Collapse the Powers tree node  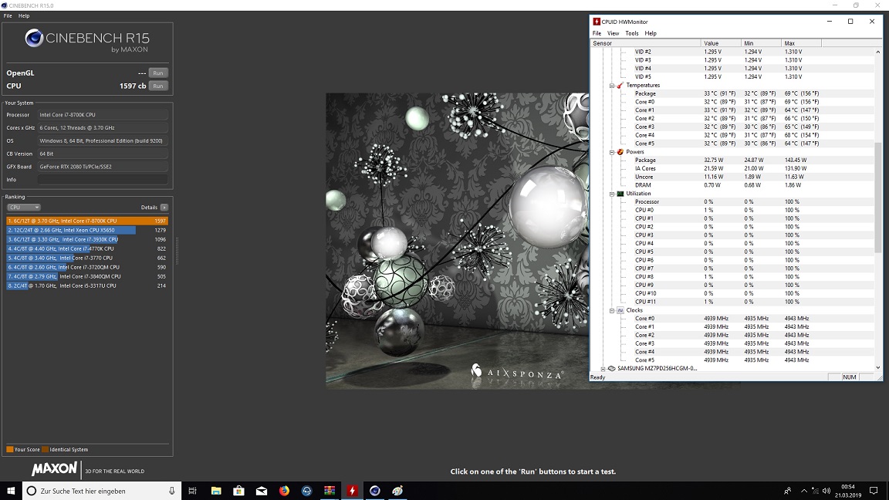tap(612, 152)
